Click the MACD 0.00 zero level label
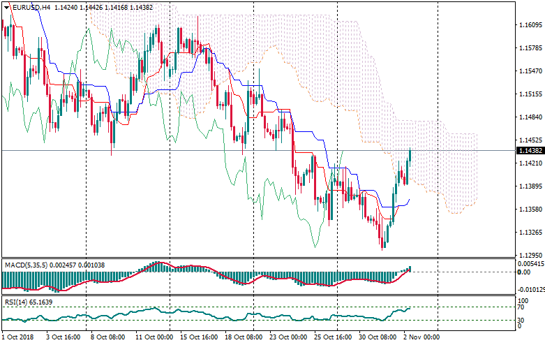This screenshot has width=545, height=345. pos(524,272)
